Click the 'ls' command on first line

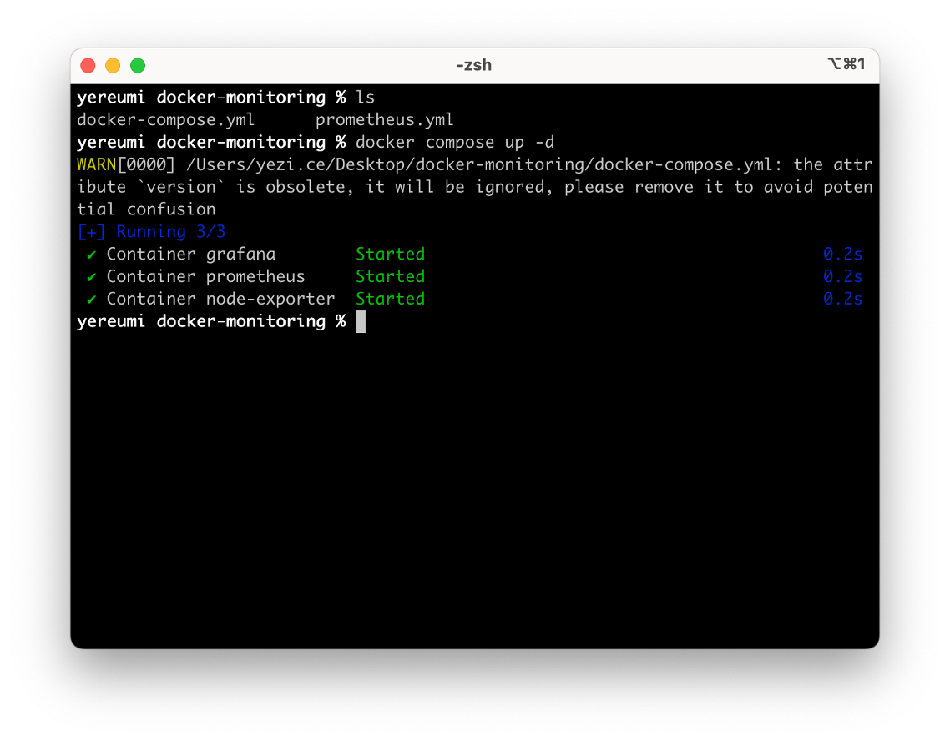(366, 98)
